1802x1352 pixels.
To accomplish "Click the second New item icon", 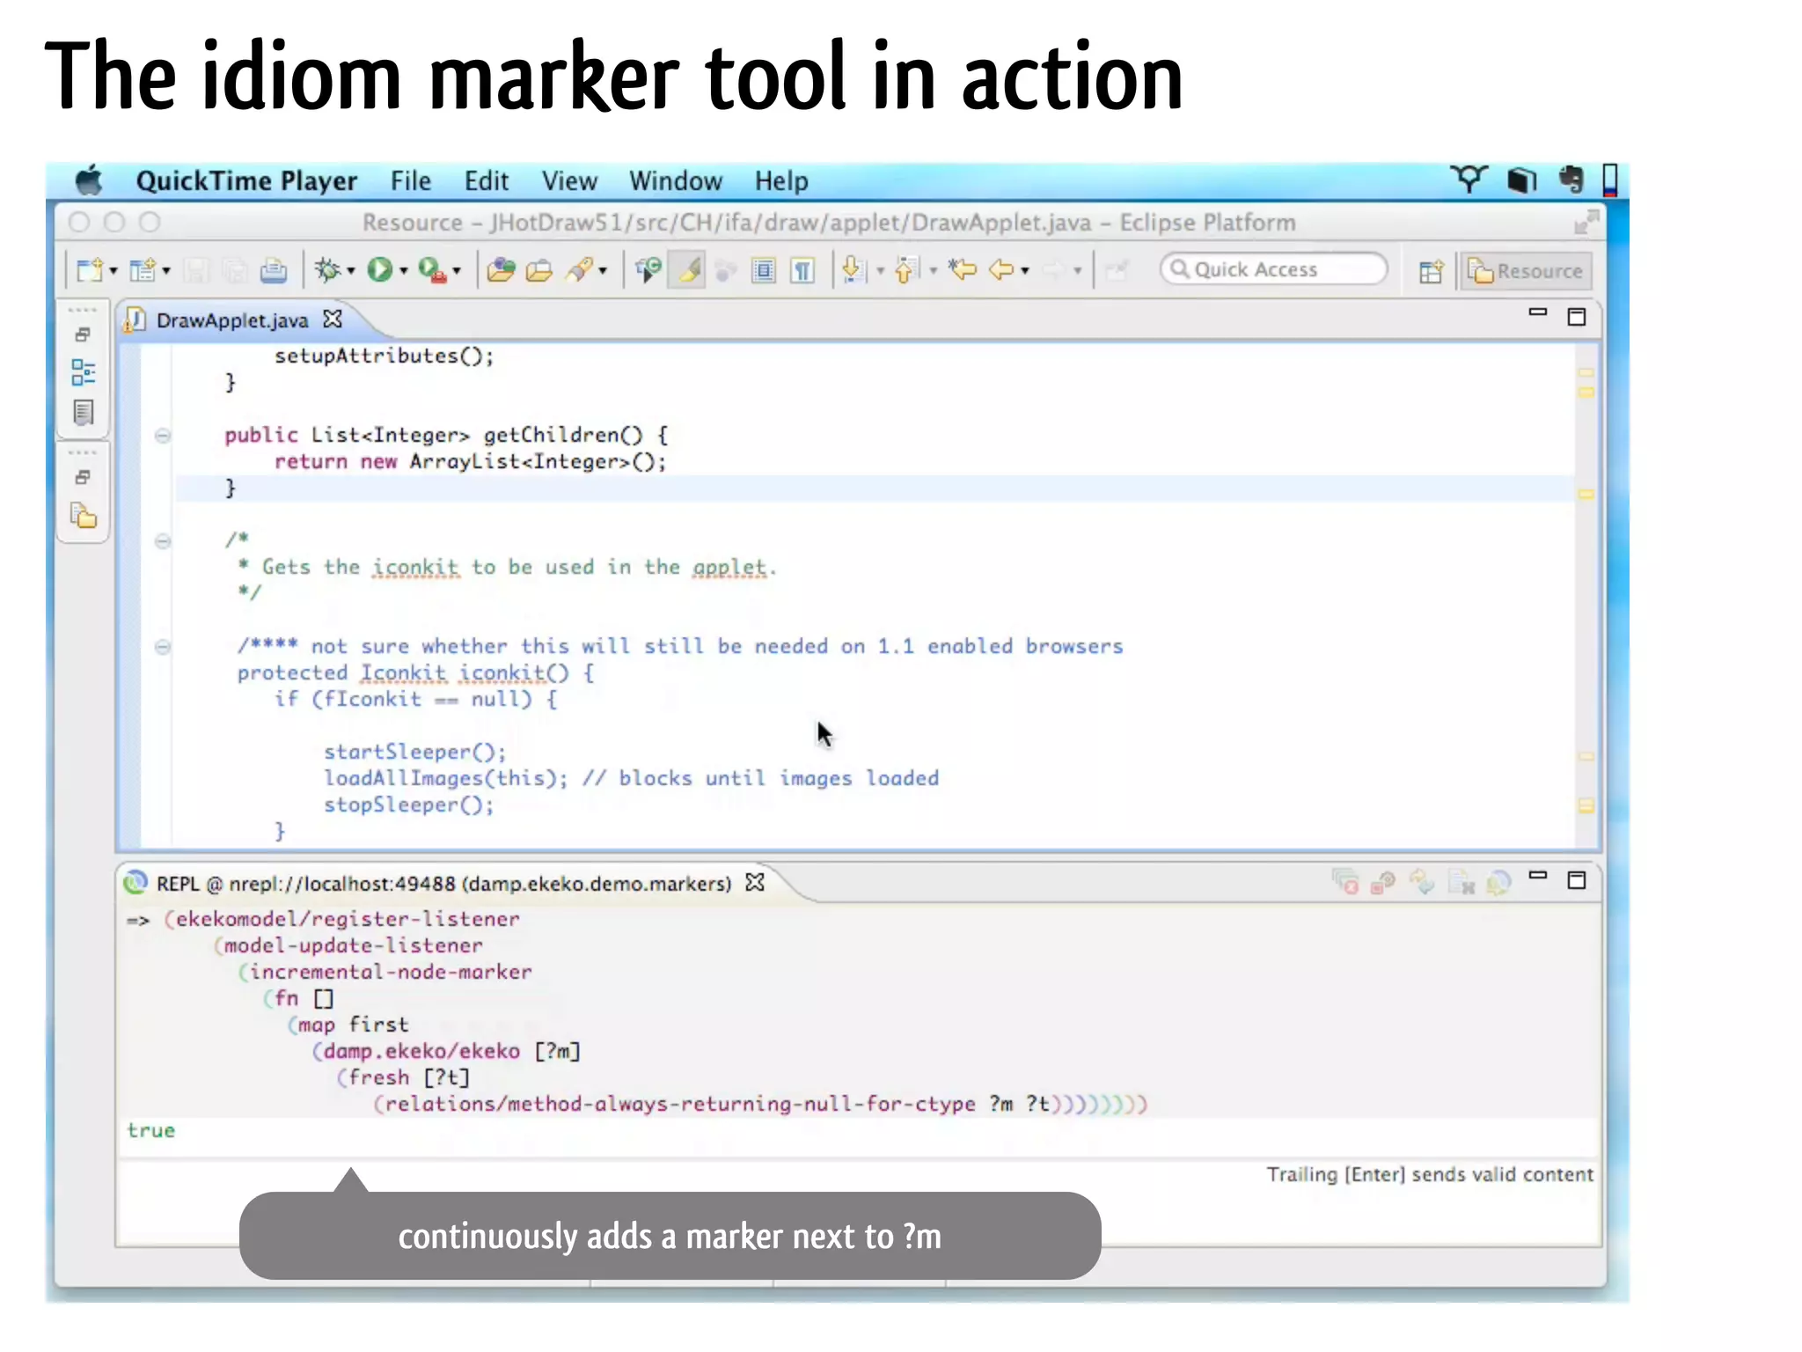I will click(x=143, y=270).
